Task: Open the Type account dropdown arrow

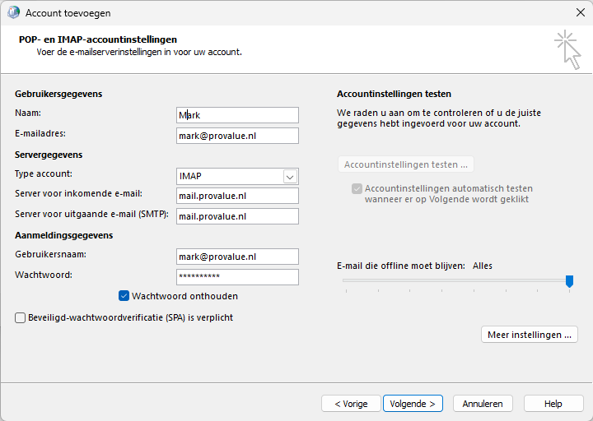Action: point(290,177)
